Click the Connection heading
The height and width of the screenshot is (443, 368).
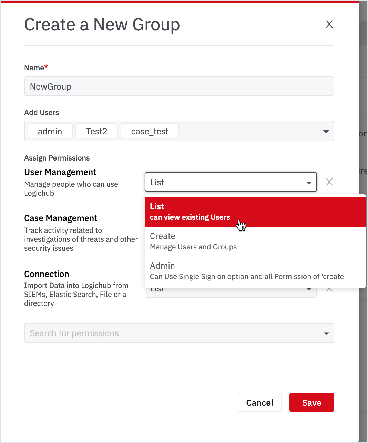[47, 274]
